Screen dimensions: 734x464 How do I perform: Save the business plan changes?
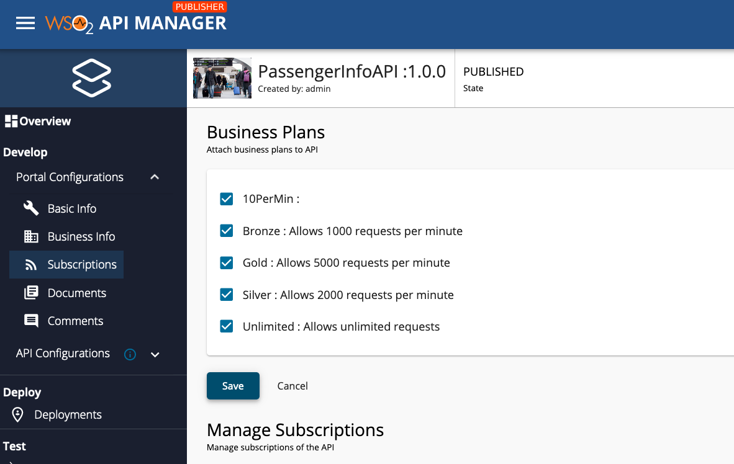(233, 386)
